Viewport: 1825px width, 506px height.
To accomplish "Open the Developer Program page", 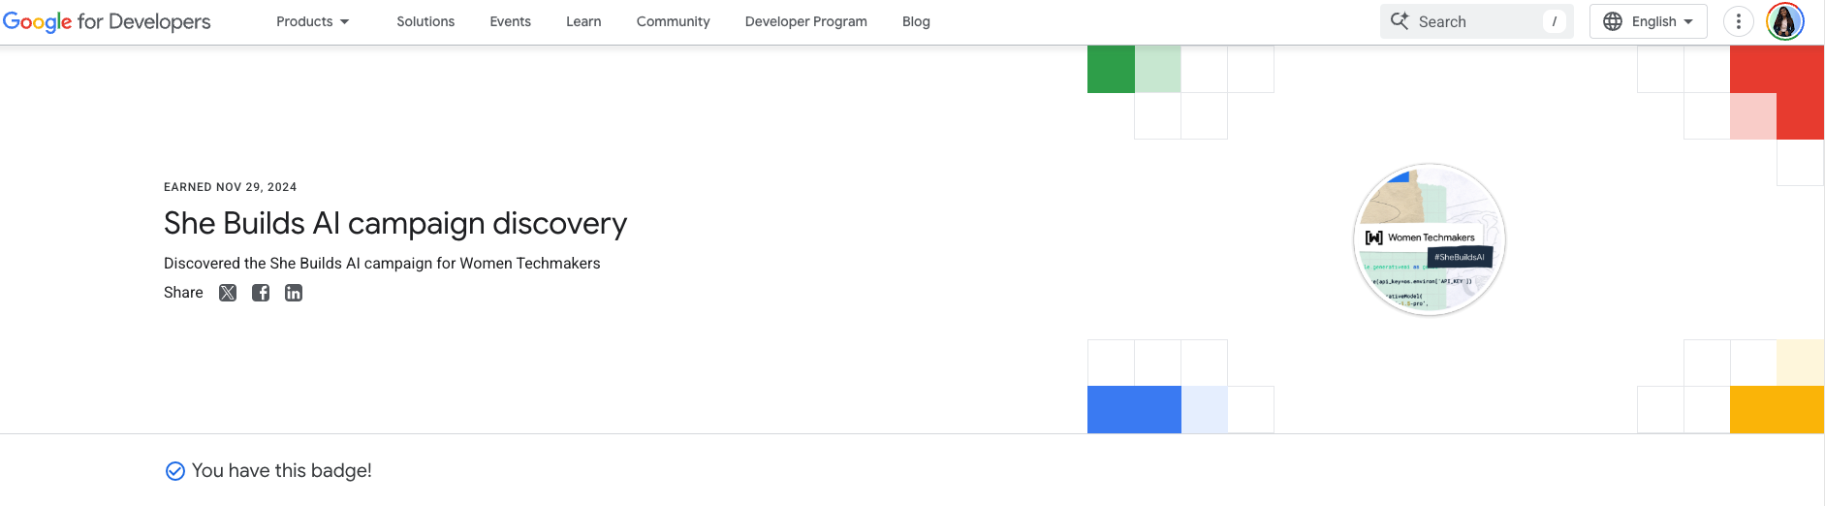I will click(x=805, y=21).
